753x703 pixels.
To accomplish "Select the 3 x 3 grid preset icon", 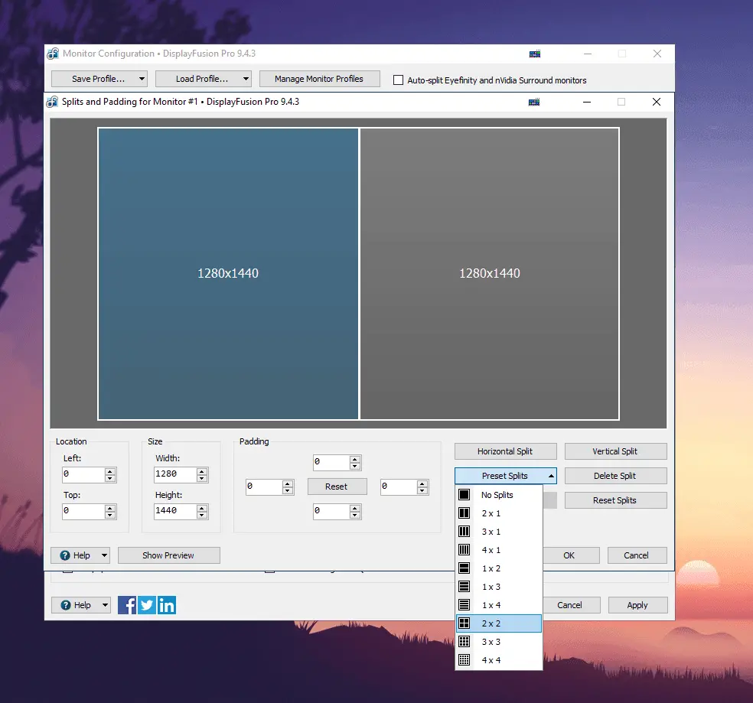I will 464,642.
